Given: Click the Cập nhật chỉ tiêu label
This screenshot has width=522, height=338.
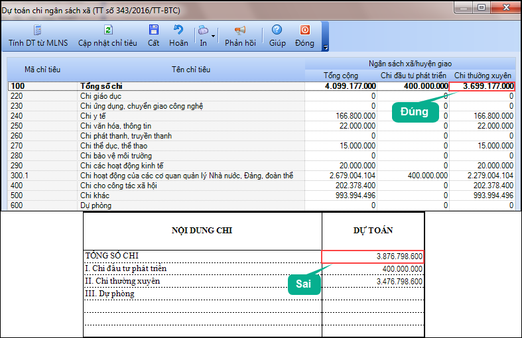Looking at the screenshot, I should click(107, 43).
